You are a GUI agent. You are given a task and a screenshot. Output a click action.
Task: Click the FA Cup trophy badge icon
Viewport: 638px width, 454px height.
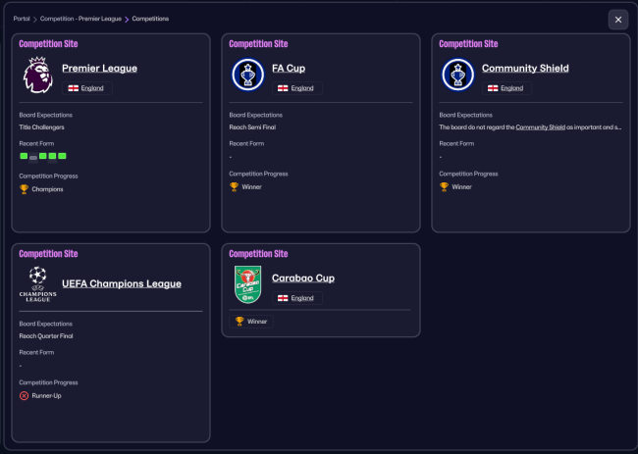[x=246, y=76]
